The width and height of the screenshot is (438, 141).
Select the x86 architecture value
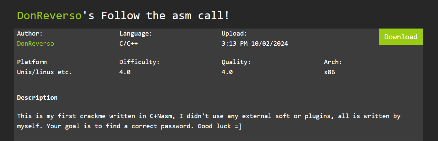[329, 72]
